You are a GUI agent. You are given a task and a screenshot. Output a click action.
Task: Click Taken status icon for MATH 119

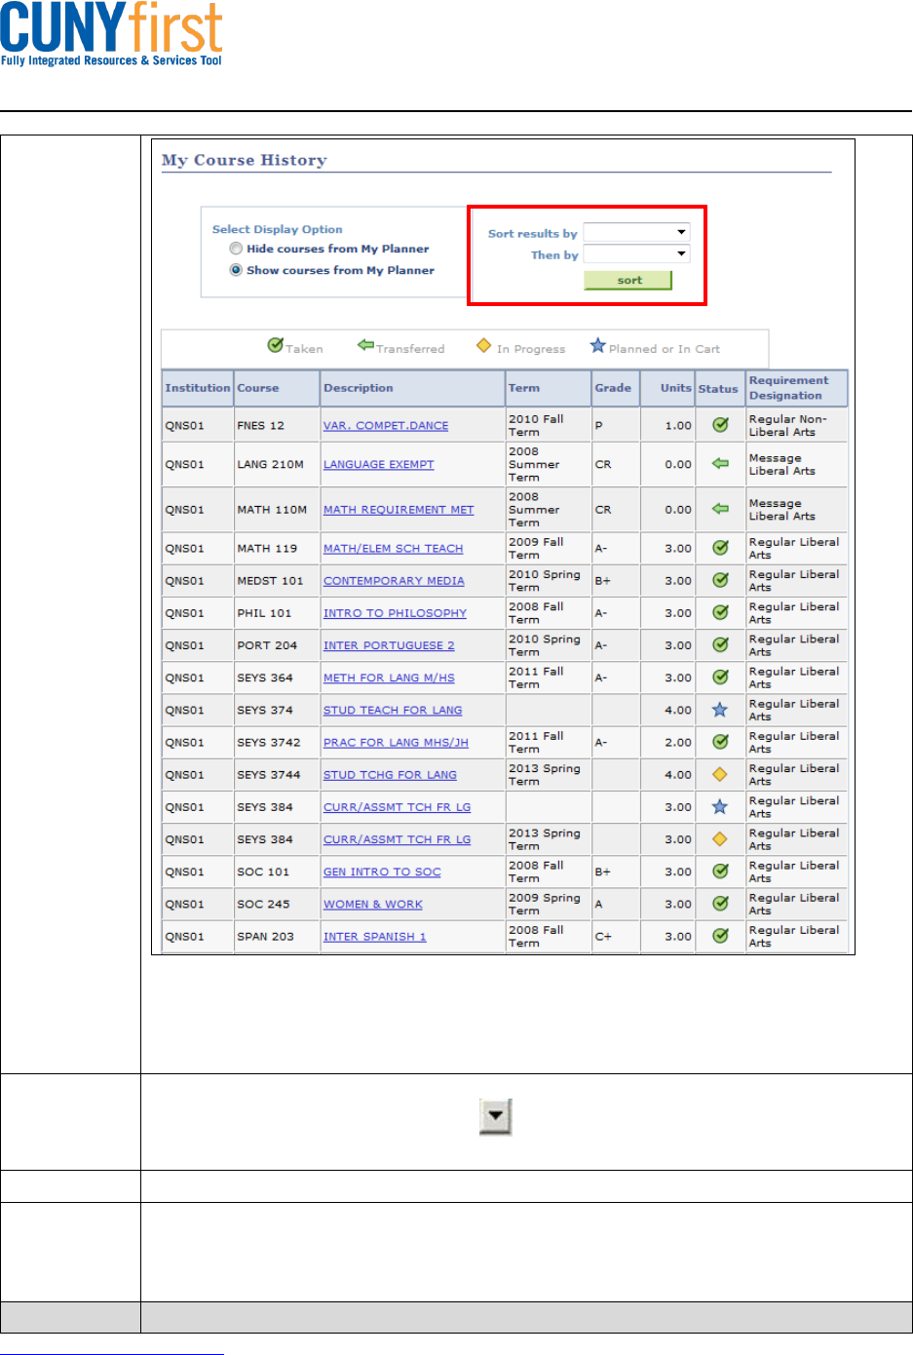point(720,548)
